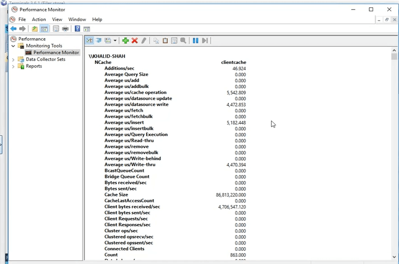
Task: Freeze display with the pause icon
Action: pos(195,40)
